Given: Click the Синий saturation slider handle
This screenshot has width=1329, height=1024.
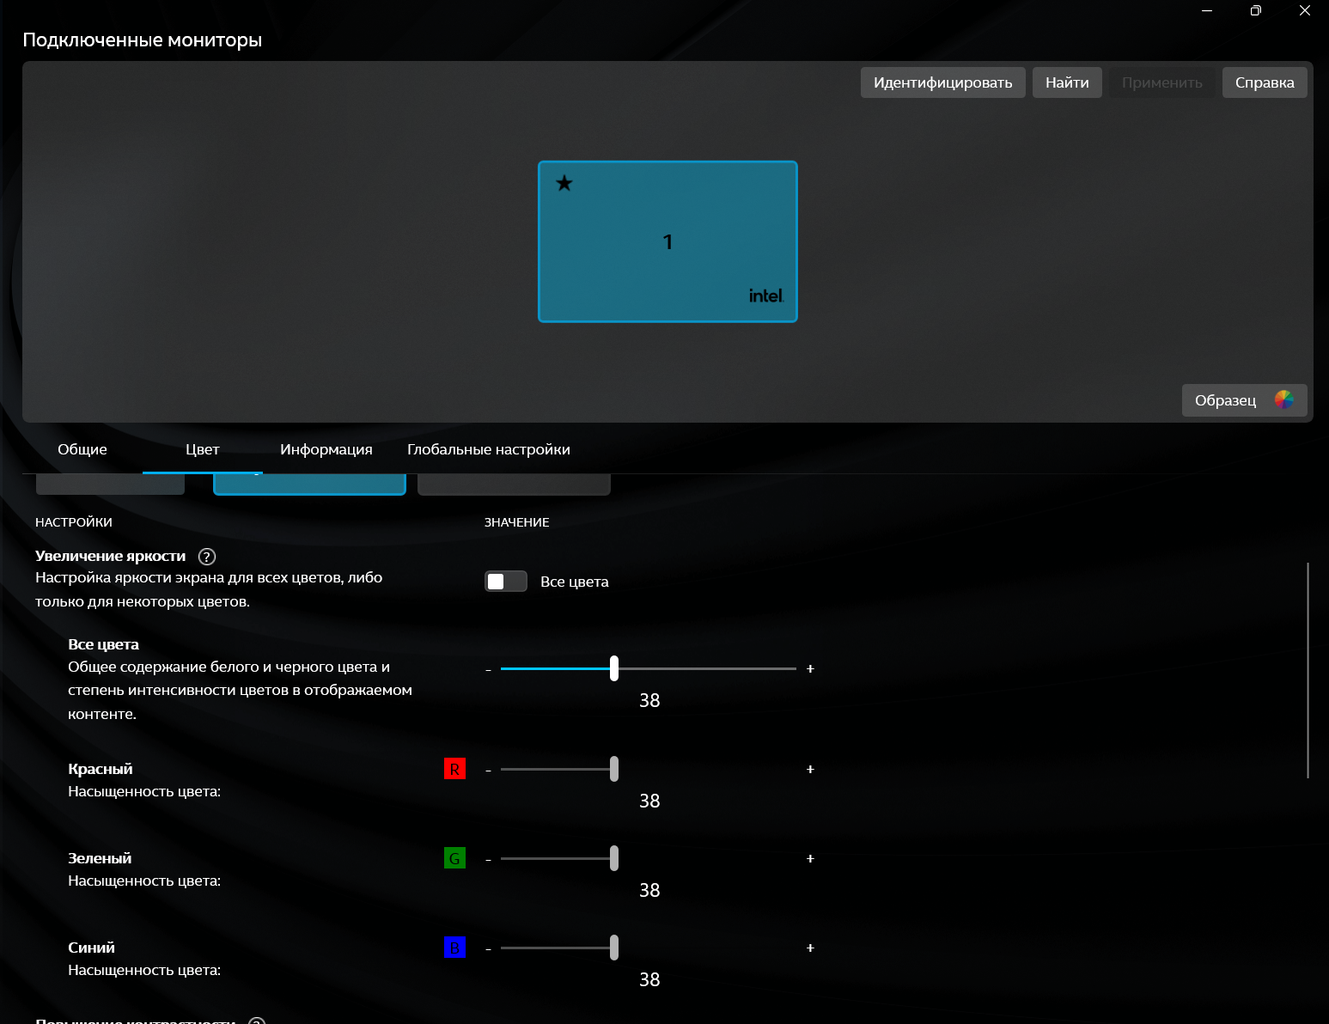Looking at the screenshot, I should [x=614, y=948].
